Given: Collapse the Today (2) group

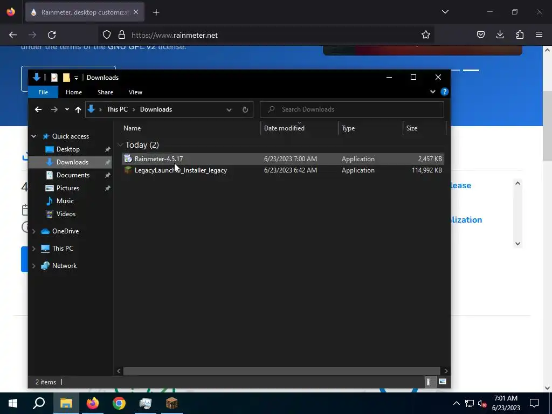Looking at the screenshot, I should pyautogui.click(x=120, y=145).
